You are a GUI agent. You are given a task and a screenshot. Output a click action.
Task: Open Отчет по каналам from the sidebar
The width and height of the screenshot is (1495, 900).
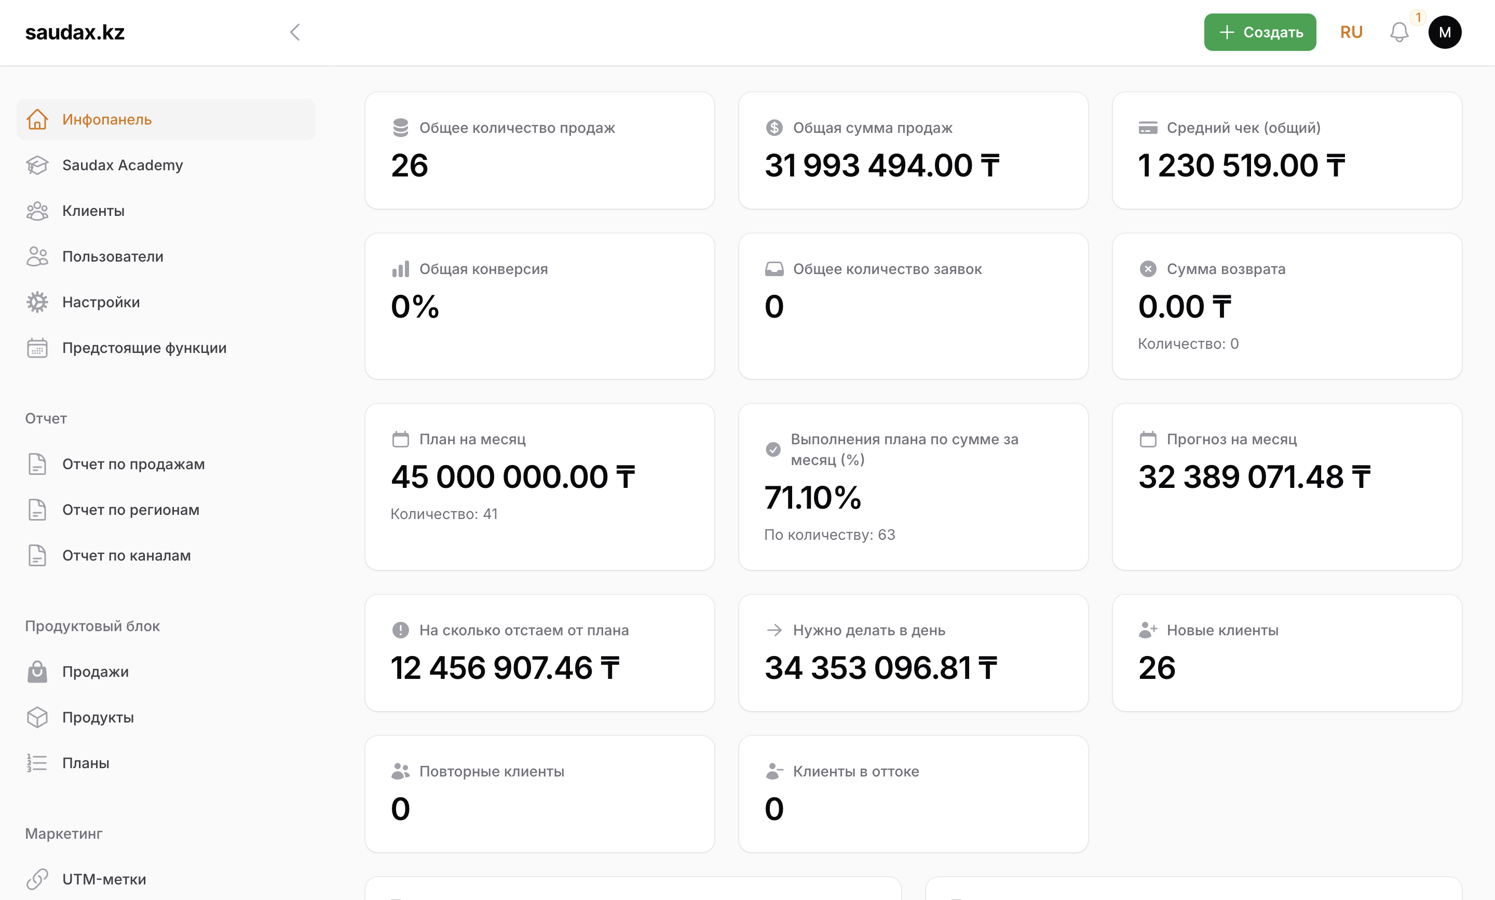[127, 555]
